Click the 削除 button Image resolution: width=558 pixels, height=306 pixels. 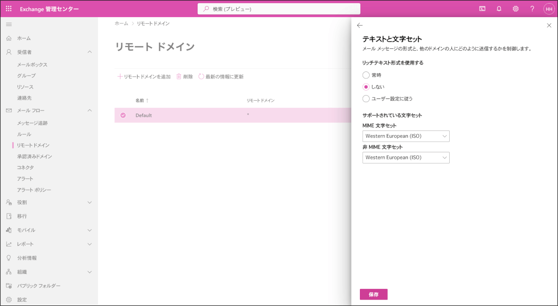pyautogui.click(x=185, y=77)
